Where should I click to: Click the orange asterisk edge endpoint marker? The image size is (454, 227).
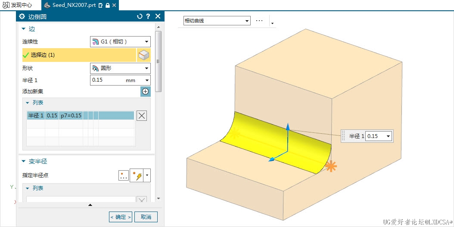[331, 166]
